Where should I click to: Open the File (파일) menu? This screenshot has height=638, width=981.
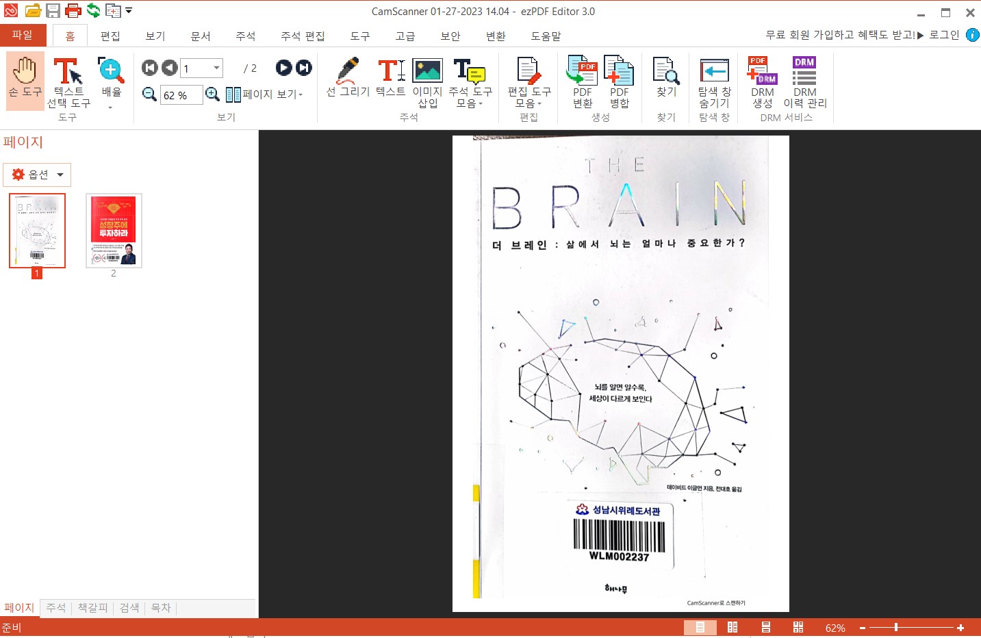coord(23,35)
